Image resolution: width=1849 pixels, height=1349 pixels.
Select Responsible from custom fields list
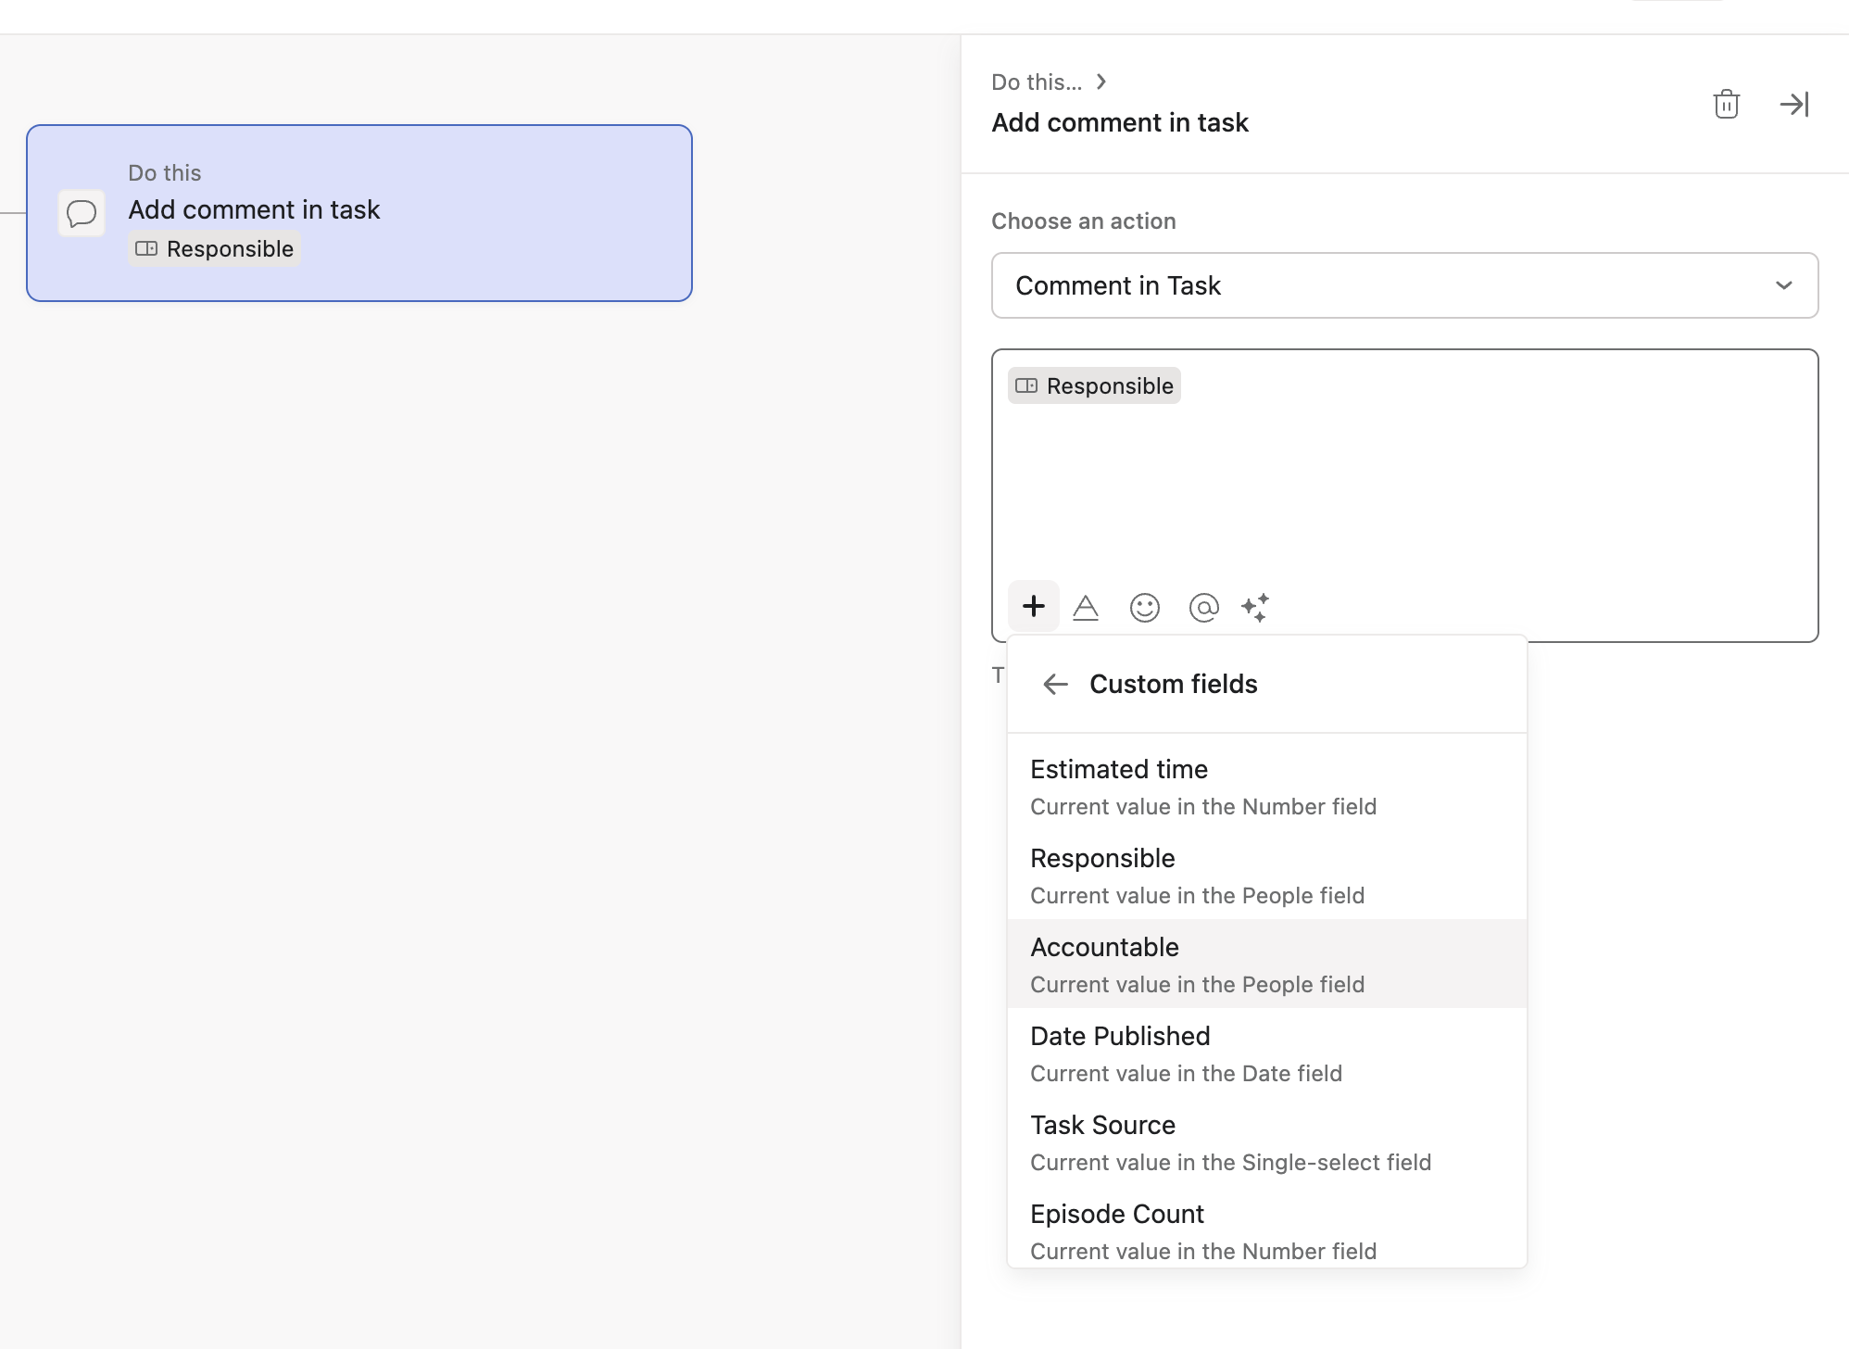(x=1265, y=875)
